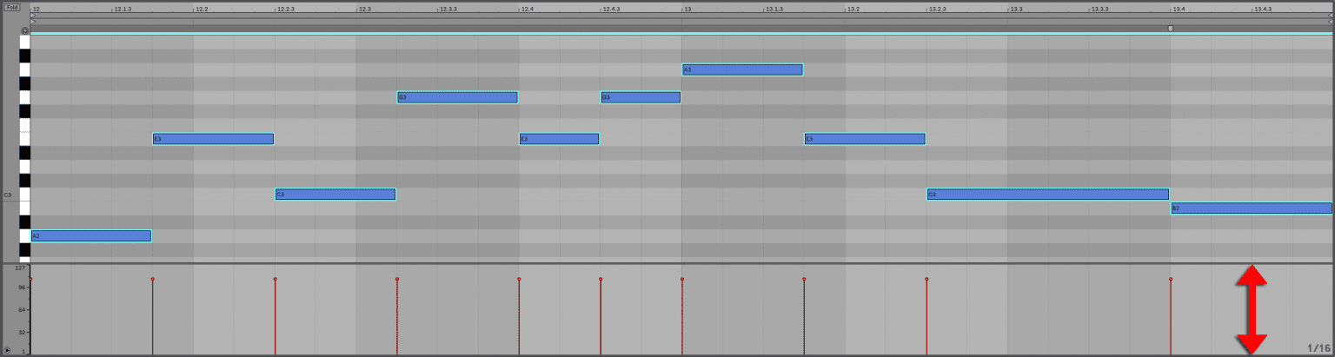This screenshot has width=1335, height=357.
Task: Click ruler position 13.3.3
Action: tap(1099, 9)
